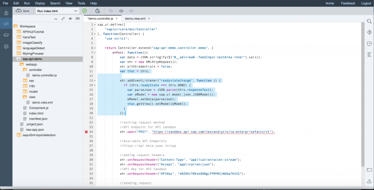Click the error marker on line 24

click(86, 132)
